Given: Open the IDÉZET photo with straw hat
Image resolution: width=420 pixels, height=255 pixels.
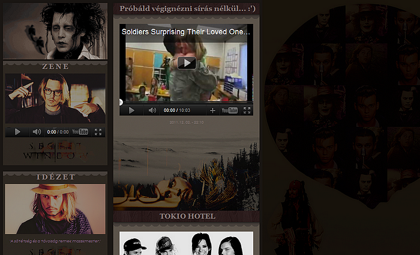Looking at the screenshot, I should pos(55,209).
